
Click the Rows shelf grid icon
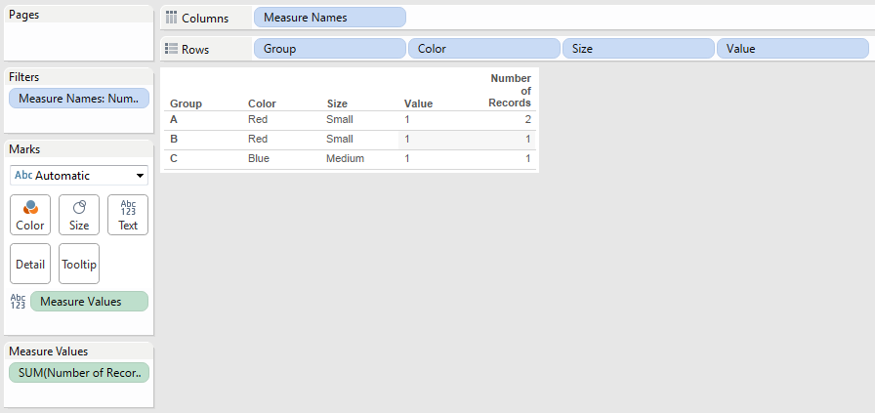(x=171, y=48)
